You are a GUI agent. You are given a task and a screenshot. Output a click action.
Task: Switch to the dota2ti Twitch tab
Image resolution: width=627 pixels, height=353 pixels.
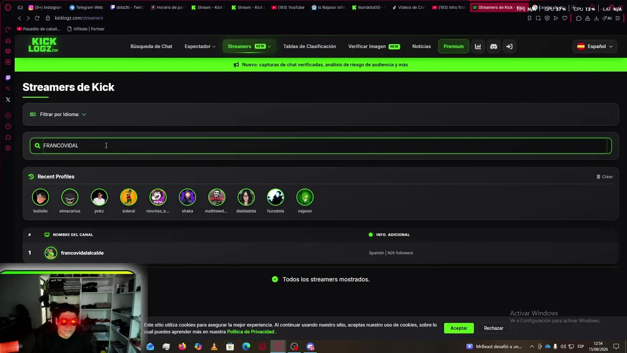(x=127, y=7)
